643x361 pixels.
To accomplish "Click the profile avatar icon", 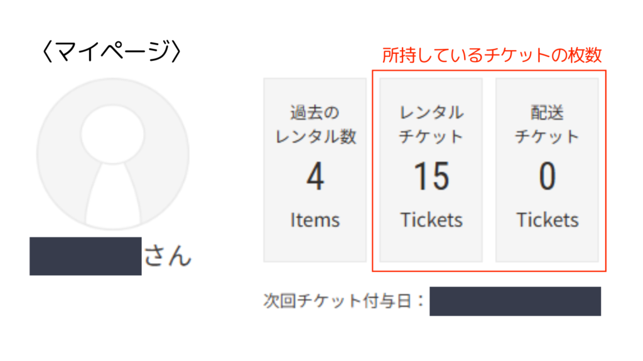I will 114,154.
